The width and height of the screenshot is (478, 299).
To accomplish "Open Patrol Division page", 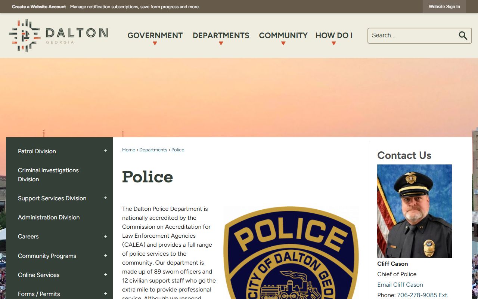I will pyautogui.click(x=37, y=151).
